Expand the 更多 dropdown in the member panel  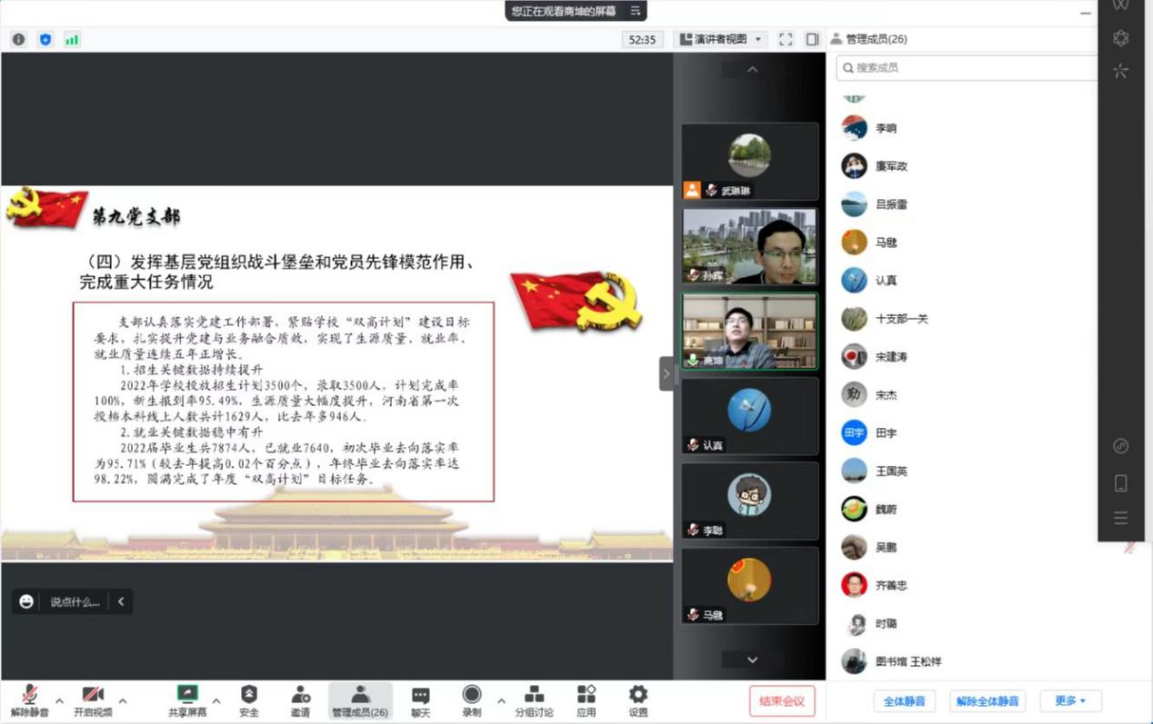pyautogui.click(x=1070, y=701)
